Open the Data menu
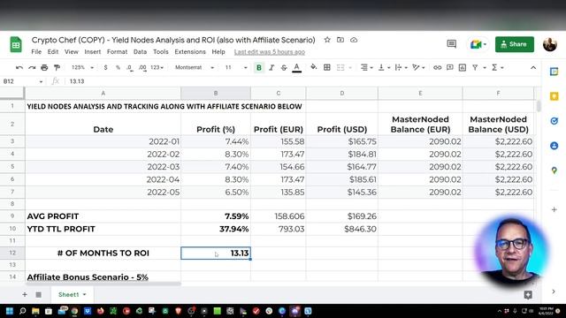The image size is (566, 318). [x=140, y=52]
